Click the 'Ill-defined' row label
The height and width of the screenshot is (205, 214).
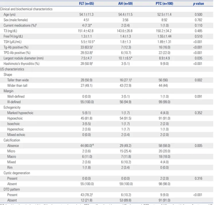coord(14,102)
